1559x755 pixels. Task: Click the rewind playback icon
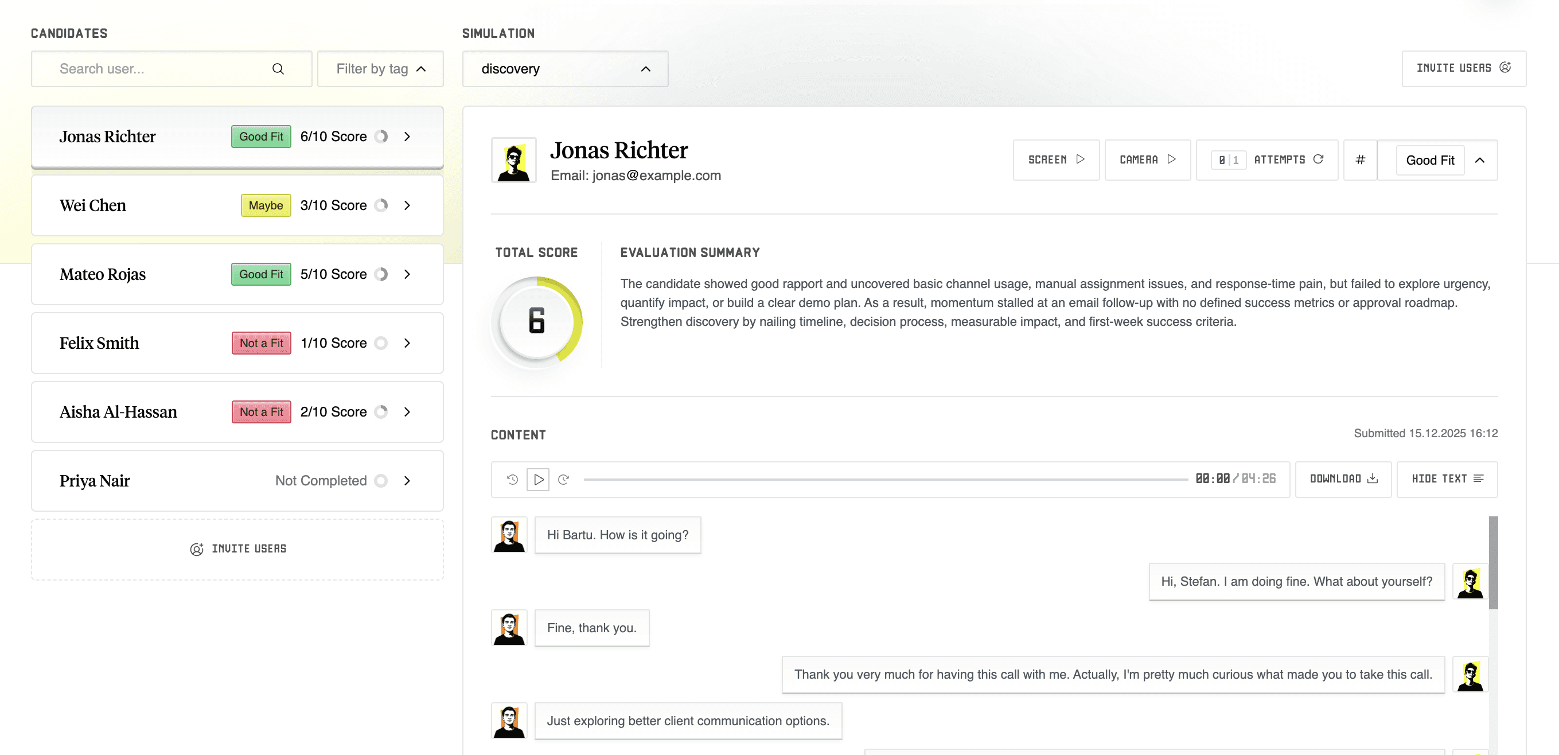pyautogui.click(x=513, y=479)
